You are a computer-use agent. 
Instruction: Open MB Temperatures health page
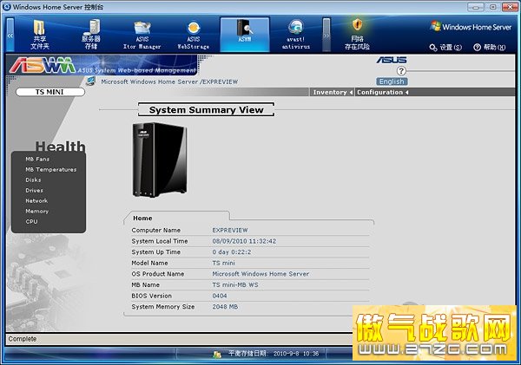(x=51, y=170)
